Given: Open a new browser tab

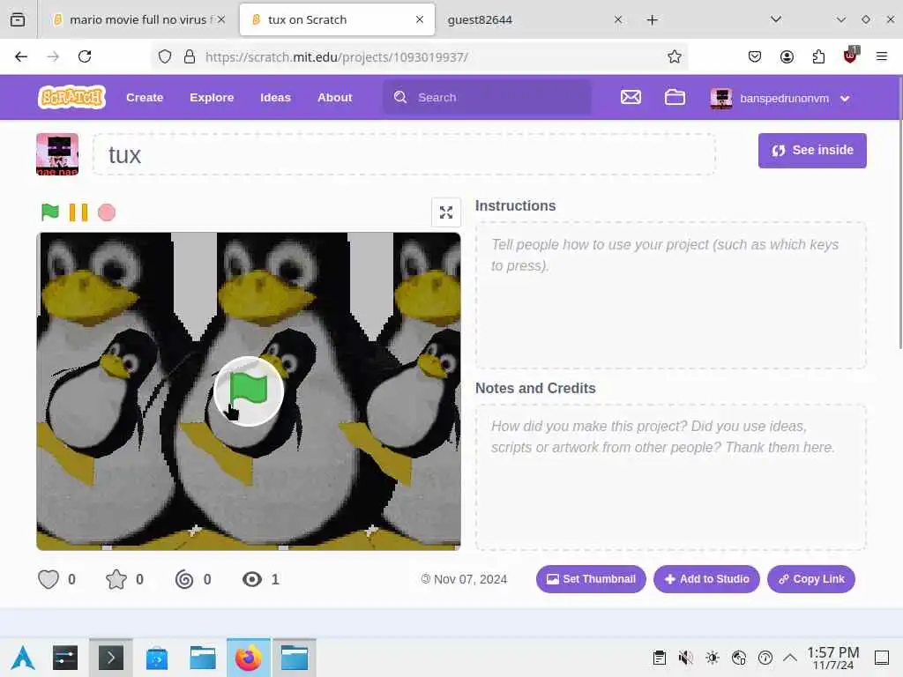Looking at the screenshot, I should click(x=652, y=20).
